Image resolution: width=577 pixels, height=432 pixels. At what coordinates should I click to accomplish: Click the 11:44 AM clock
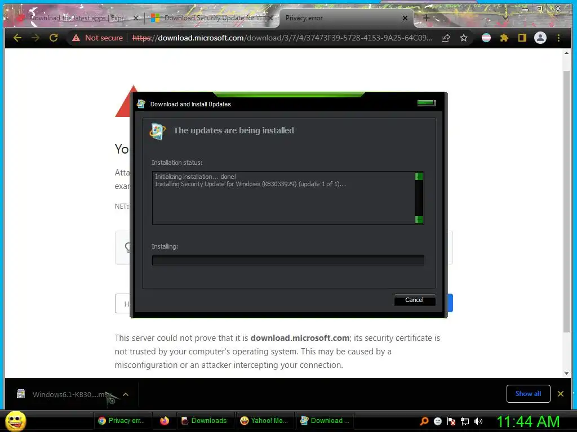click(x=528, y=421)
